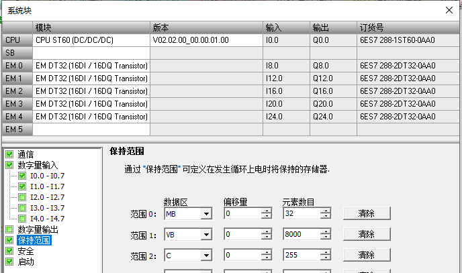
Task: Toggle the I0.0 - I0.7 checkbox
Action: point(23,176)
